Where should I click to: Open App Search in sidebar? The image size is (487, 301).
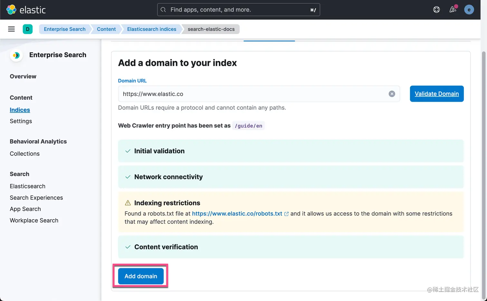coord(25,209)
